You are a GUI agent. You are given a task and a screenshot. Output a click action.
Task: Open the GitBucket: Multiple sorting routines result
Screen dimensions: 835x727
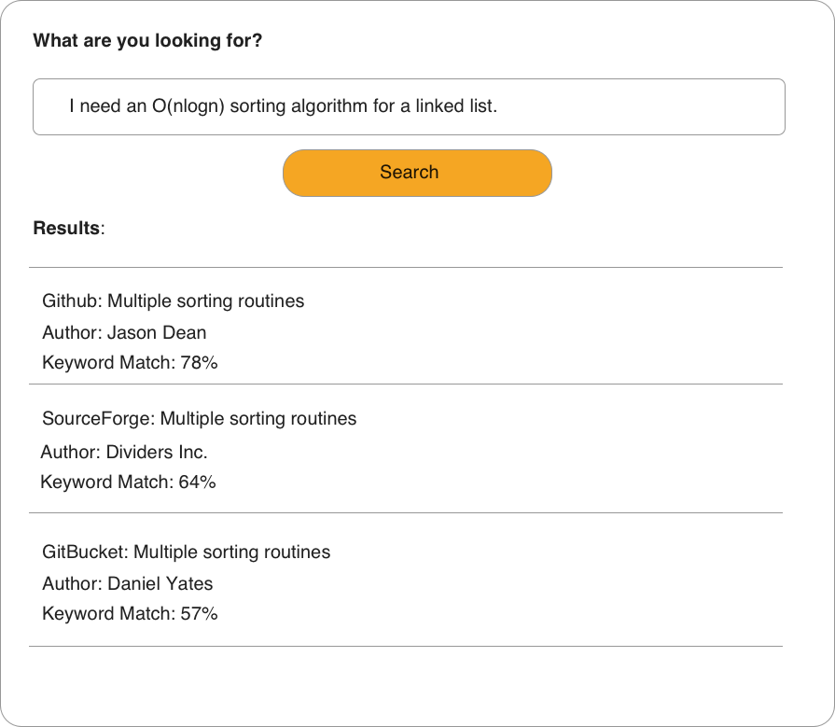(x=186, y=552)
